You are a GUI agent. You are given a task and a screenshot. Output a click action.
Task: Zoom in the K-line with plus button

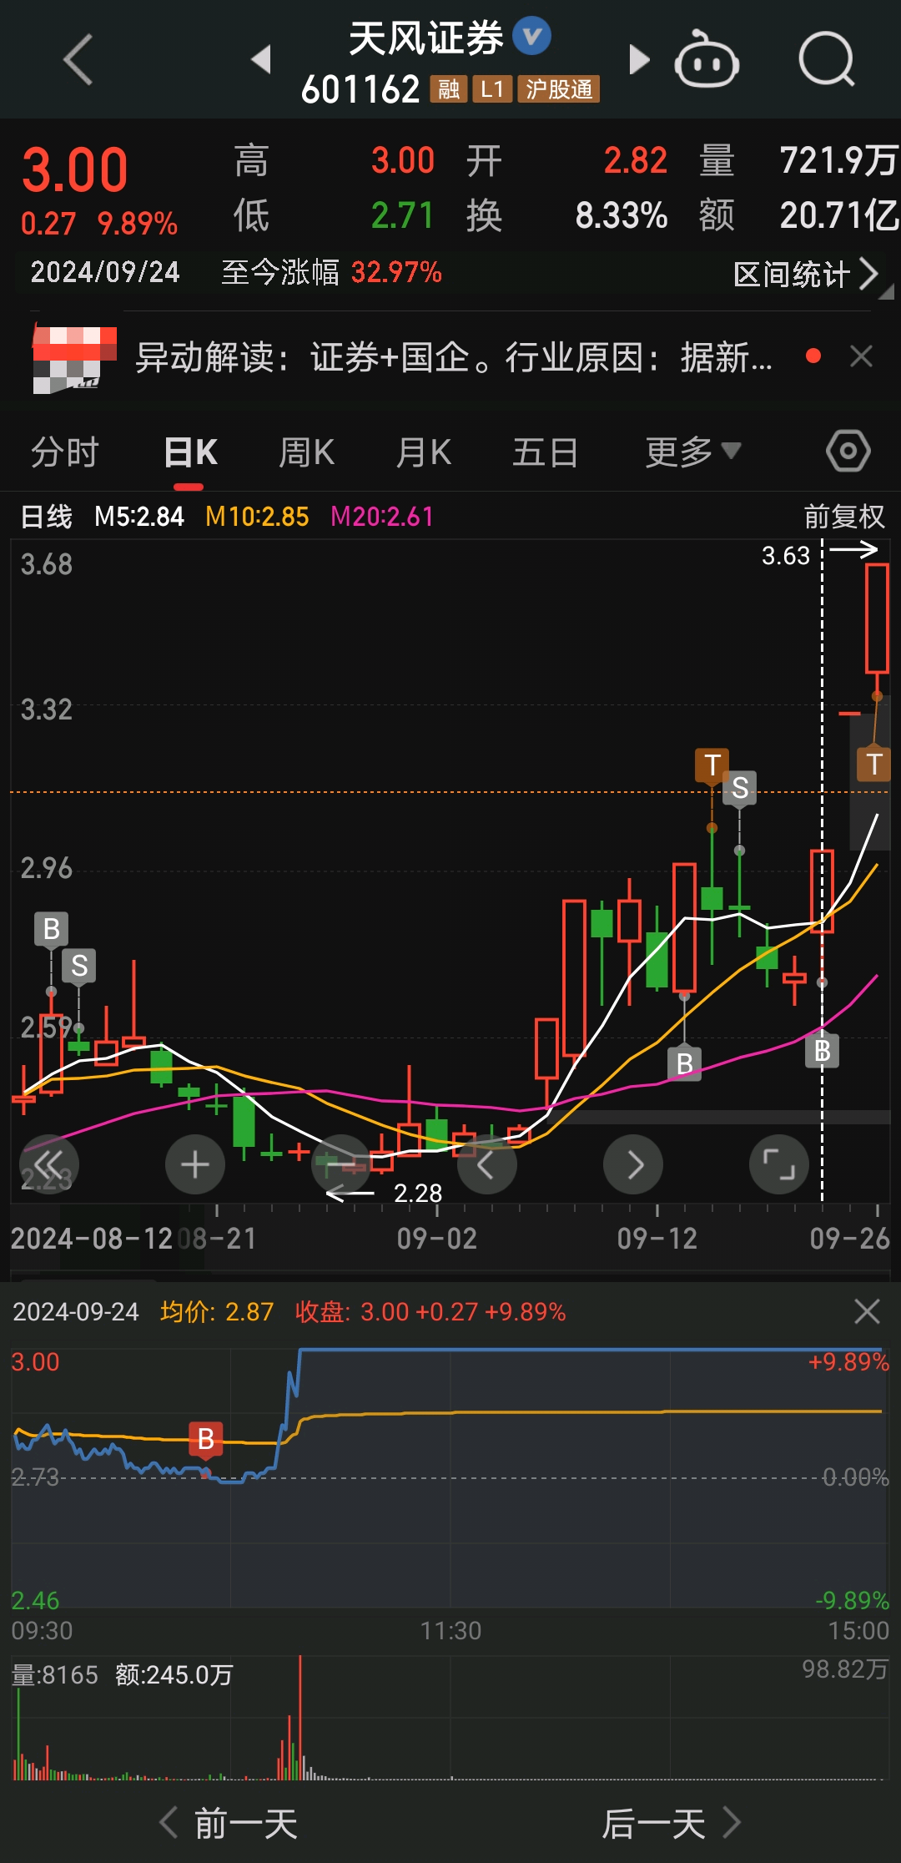[195, 1164]
